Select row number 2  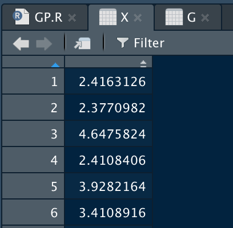tap(33, 108)
